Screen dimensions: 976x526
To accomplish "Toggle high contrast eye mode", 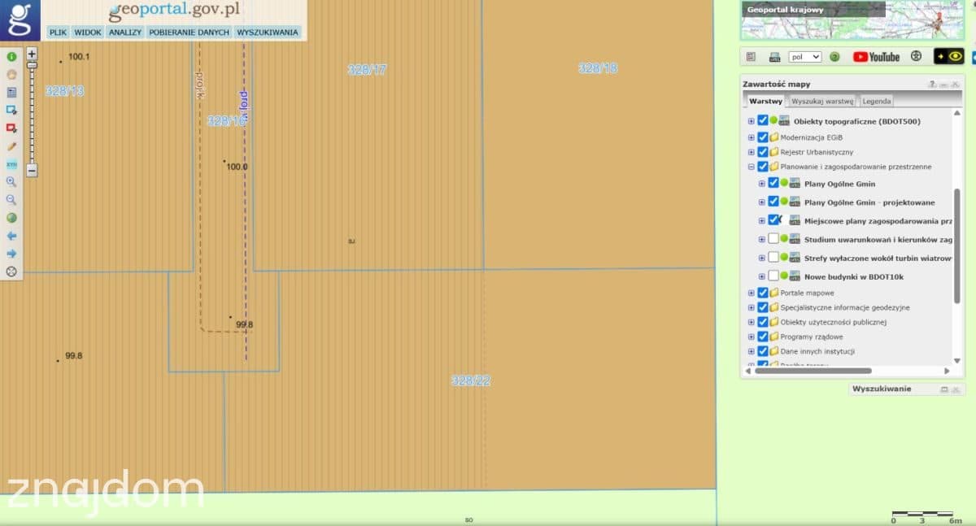I will coord(949,57).
